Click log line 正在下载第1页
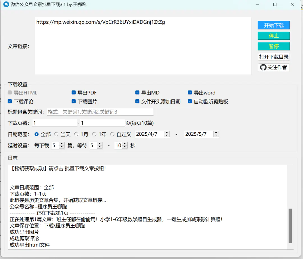 point(52,213)
